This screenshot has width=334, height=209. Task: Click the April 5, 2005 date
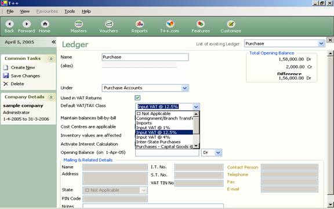(19, 42)
